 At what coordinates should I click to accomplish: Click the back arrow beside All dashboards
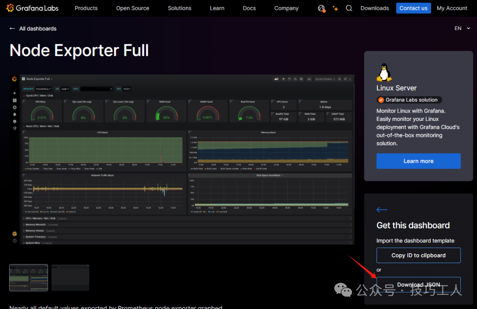click(x=12, y=29)
